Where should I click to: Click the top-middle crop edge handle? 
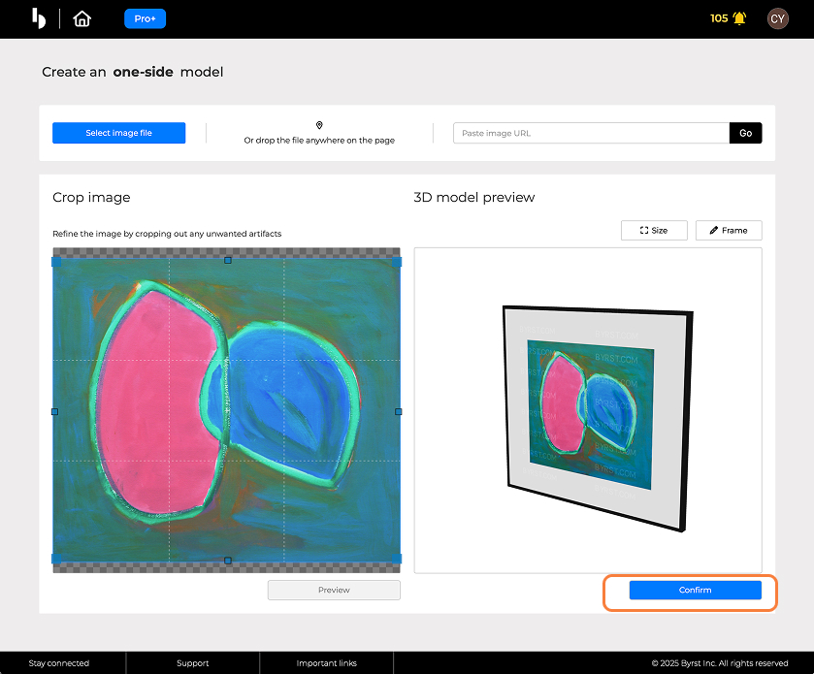click(x=228, y=260)
